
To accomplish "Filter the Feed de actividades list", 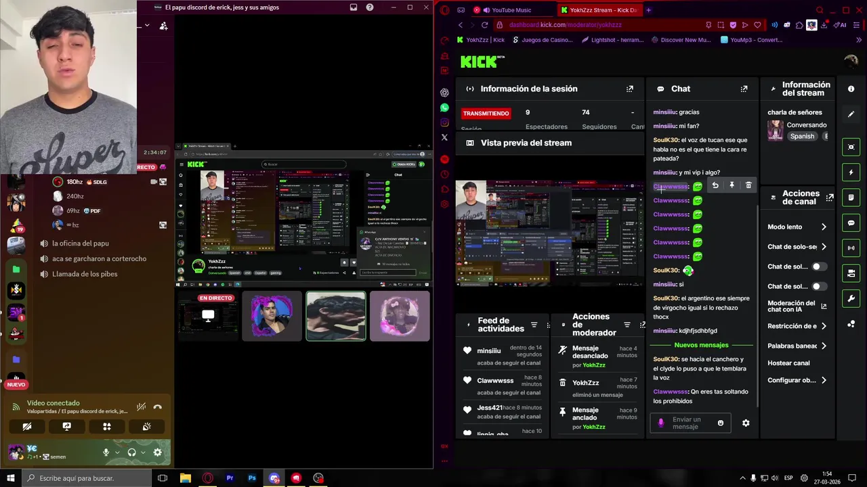I will (x=534, y=325).
